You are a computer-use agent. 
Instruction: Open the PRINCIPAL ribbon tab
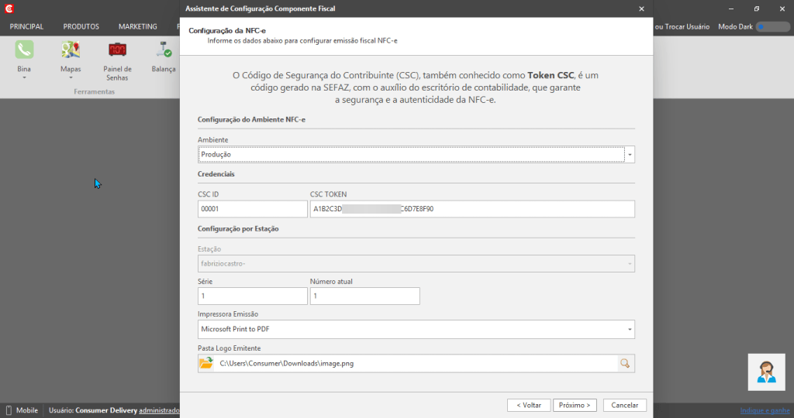pos(27,27)
